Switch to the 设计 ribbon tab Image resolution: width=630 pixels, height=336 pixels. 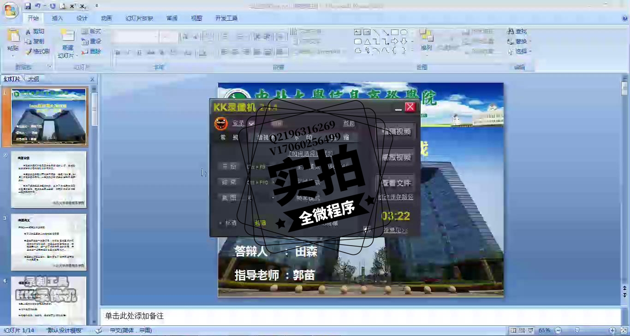tap(82, 18)
